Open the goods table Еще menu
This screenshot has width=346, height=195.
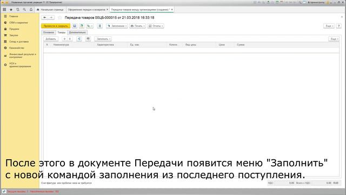(x=334, y=39)
